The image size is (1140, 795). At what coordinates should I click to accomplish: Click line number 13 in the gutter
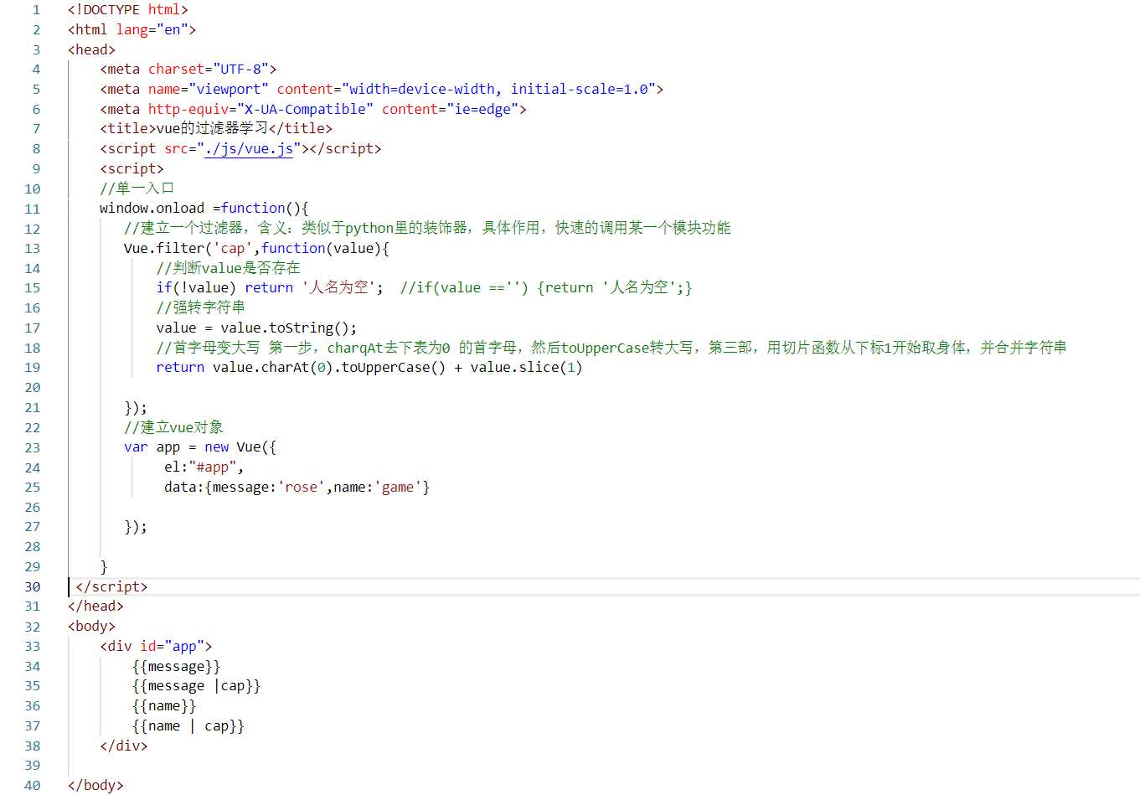coord(33,249)
